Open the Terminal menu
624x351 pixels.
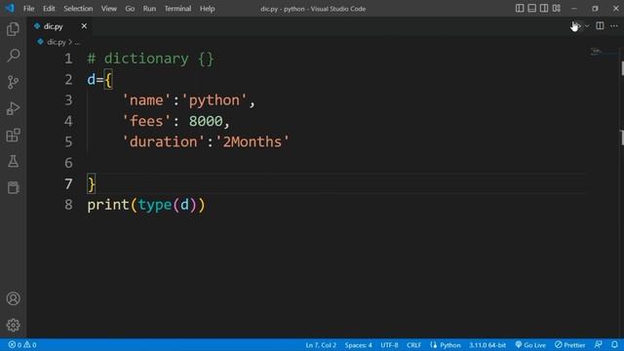coord(177,9)
